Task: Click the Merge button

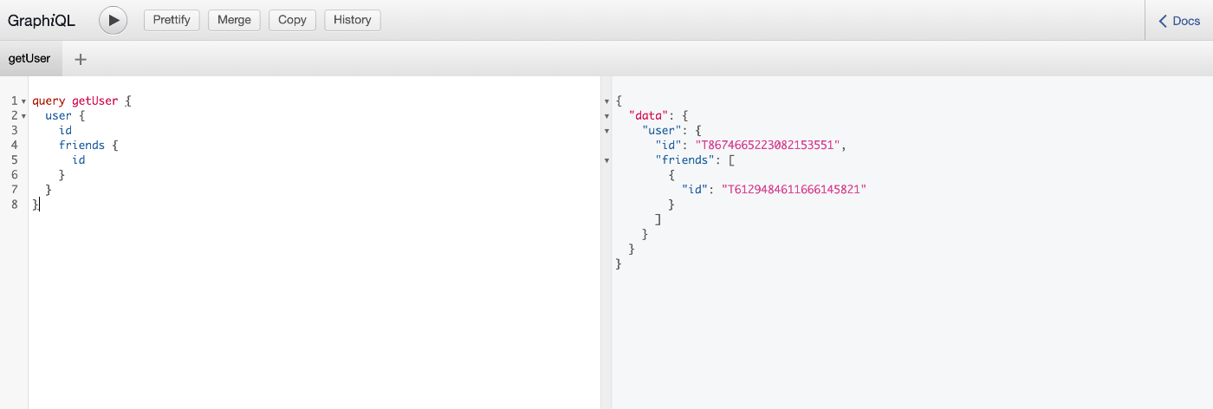Action: (234, 20)
